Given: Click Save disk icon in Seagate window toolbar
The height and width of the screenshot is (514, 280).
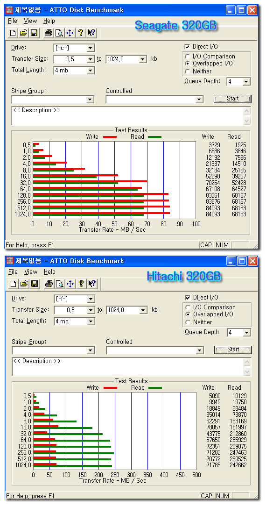Looking at the screenshot, I should [x=34, y=33].
